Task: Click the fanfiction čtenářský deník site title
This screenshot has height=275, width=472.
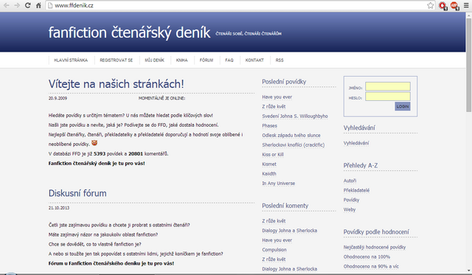Action: (x=129, y=32)
